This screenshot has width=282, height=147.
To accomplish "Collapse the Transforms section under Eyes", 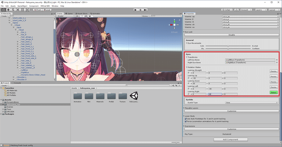I will (187, 57).
